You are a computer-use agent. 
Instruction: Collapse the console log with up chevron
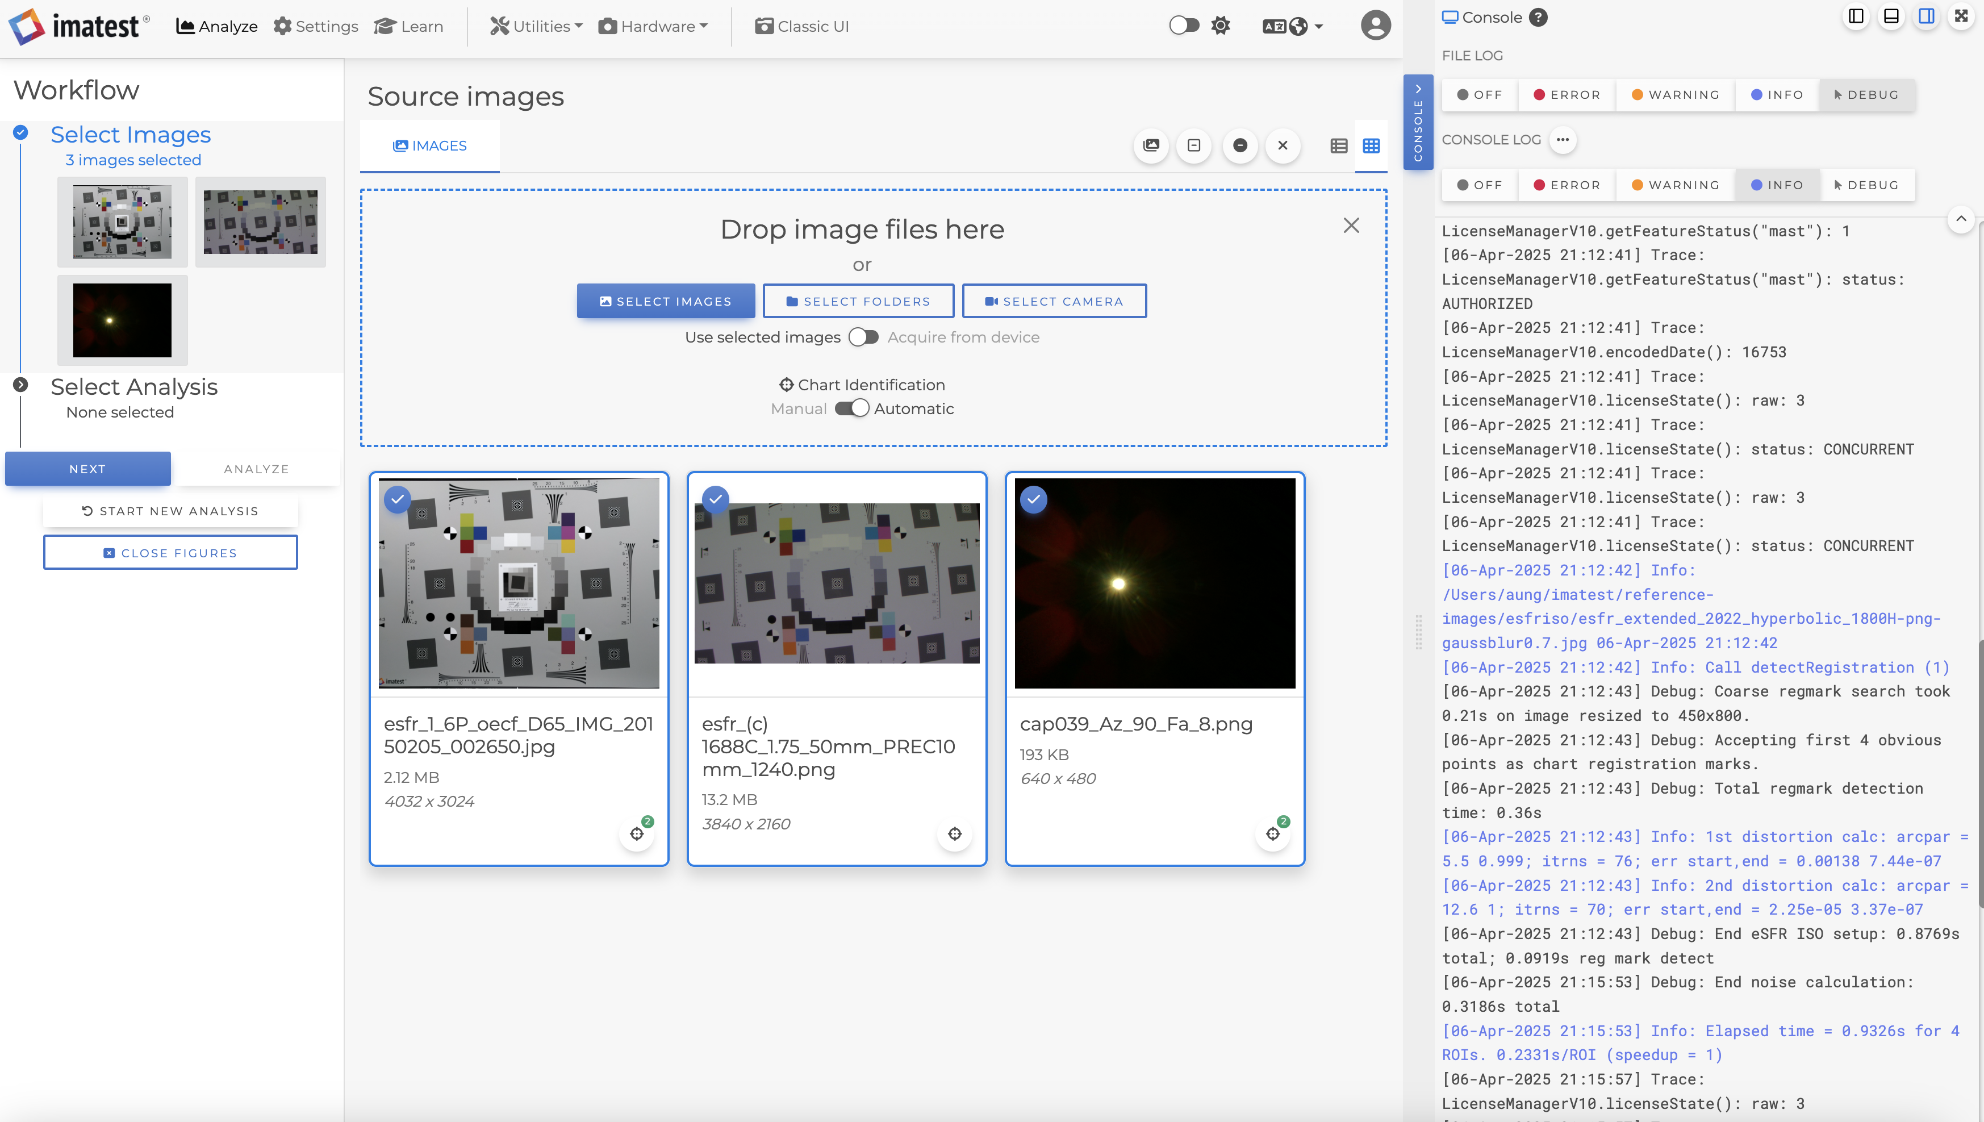(x=1961, y=219)
